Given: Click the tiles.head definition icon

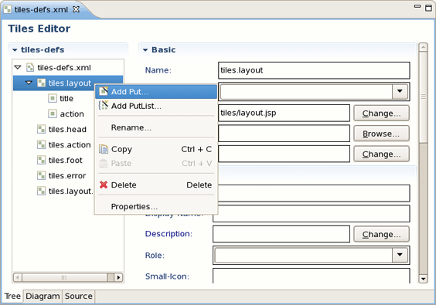Looking at the screenshot, I should pos(41,129).
